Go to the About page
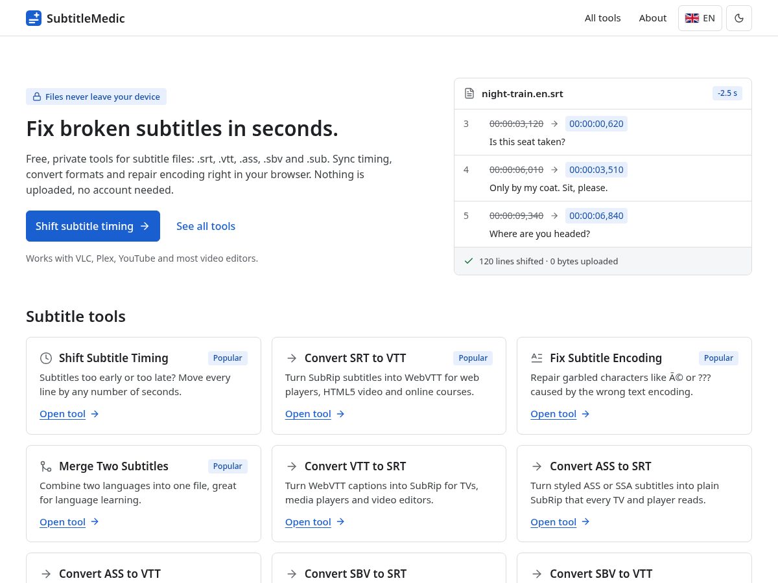Screen dimensions: 778x583 click(x=653, y=18)
